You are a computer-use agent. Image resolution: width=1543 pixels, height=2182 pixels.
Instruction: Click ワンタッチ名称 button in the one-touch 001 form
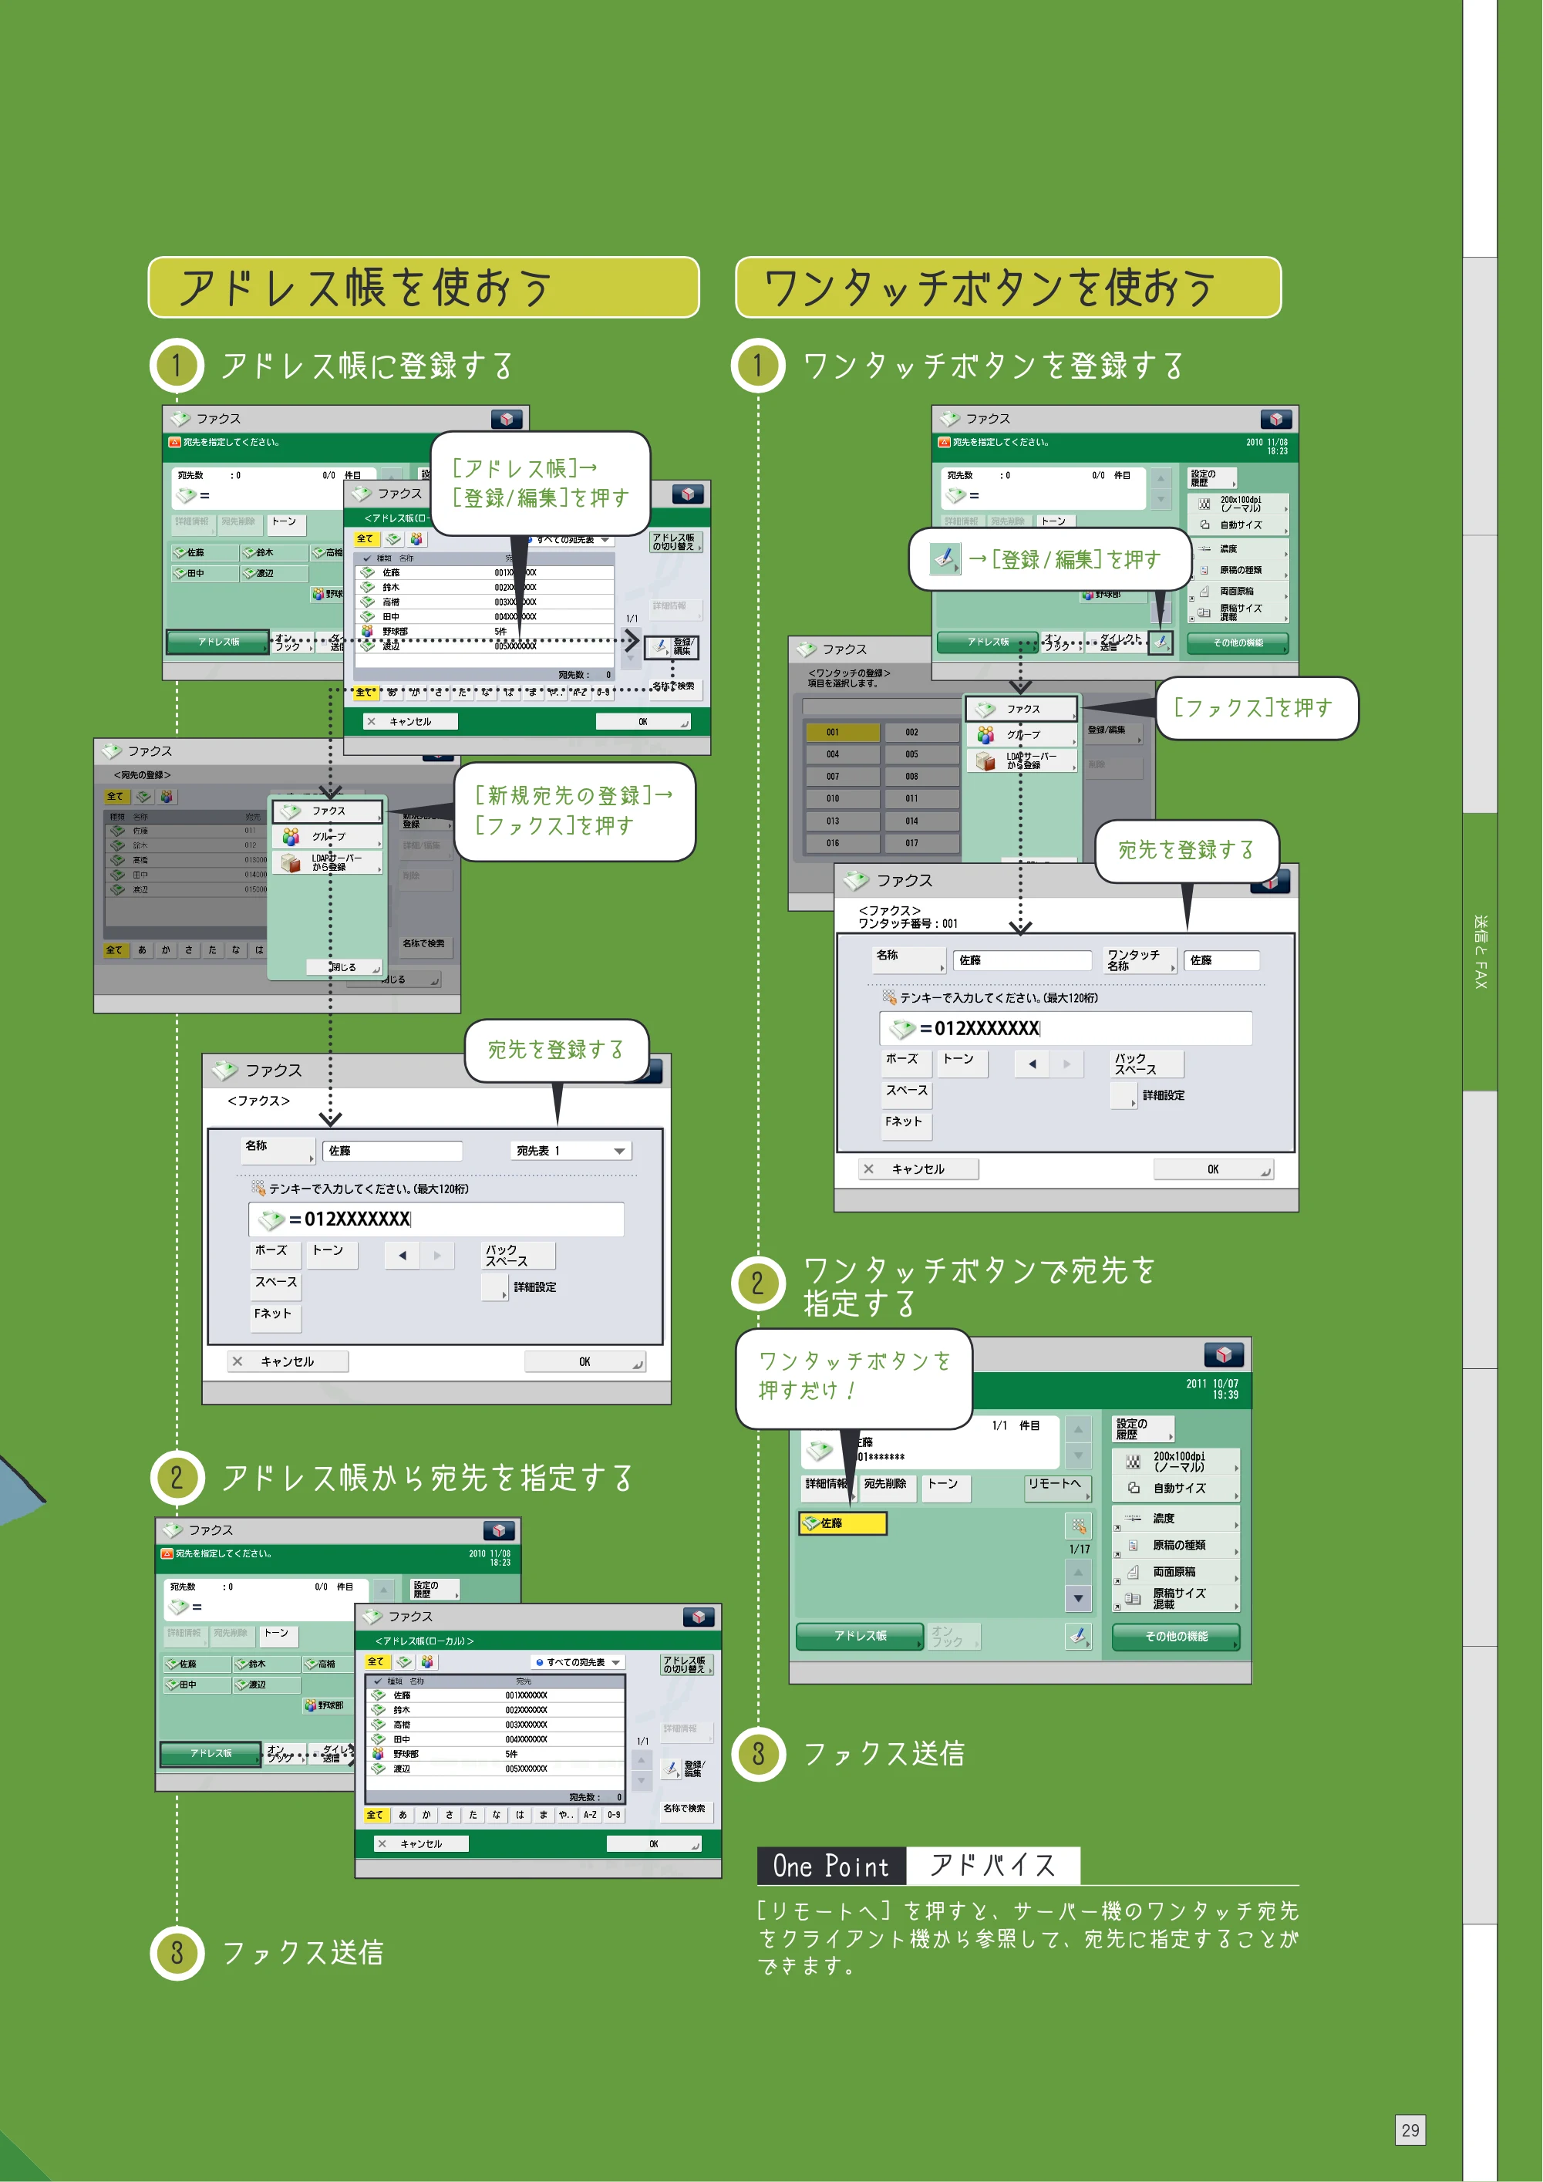coord(1140,959)
